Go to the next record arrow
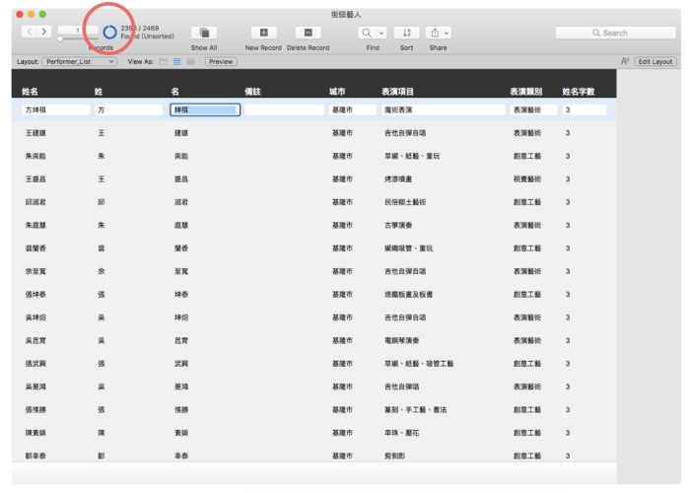Image resolution: width=689 pixels, height=493 pixels. [44, 33]
